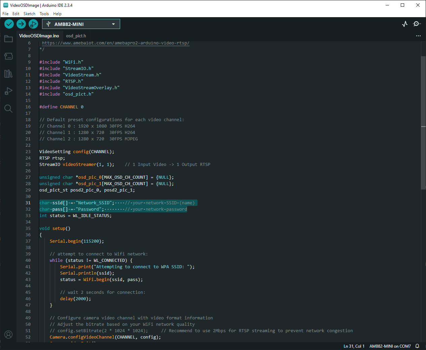Click AMB82-MINI on COM7 status text
This screenshot has width=426, height=350.
tap(390, 346)
